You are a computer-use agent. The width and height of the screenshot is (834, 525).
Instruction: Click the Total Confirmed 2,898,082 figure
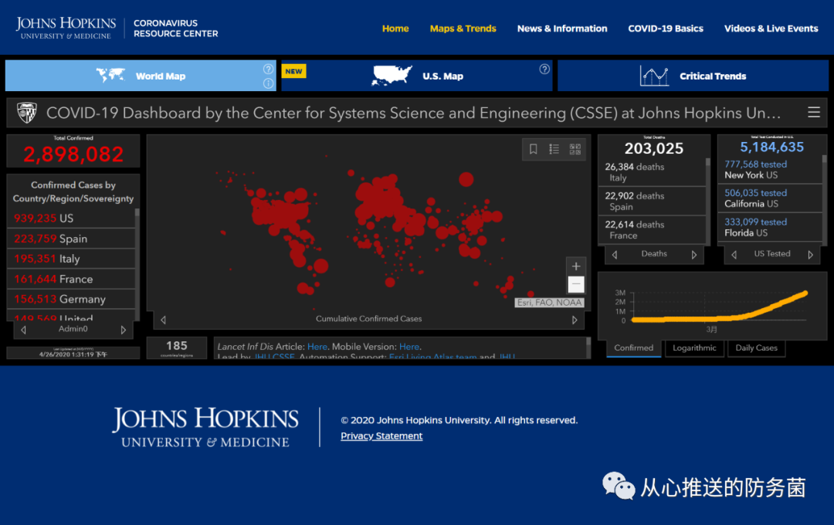[73, 154]
